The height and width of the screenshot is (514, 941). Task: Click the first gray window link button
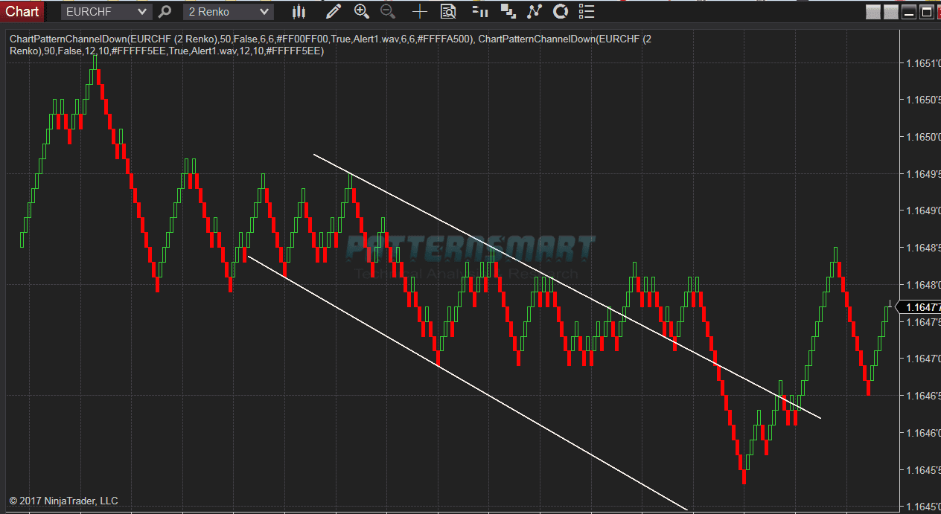click(x=873, y=11)
